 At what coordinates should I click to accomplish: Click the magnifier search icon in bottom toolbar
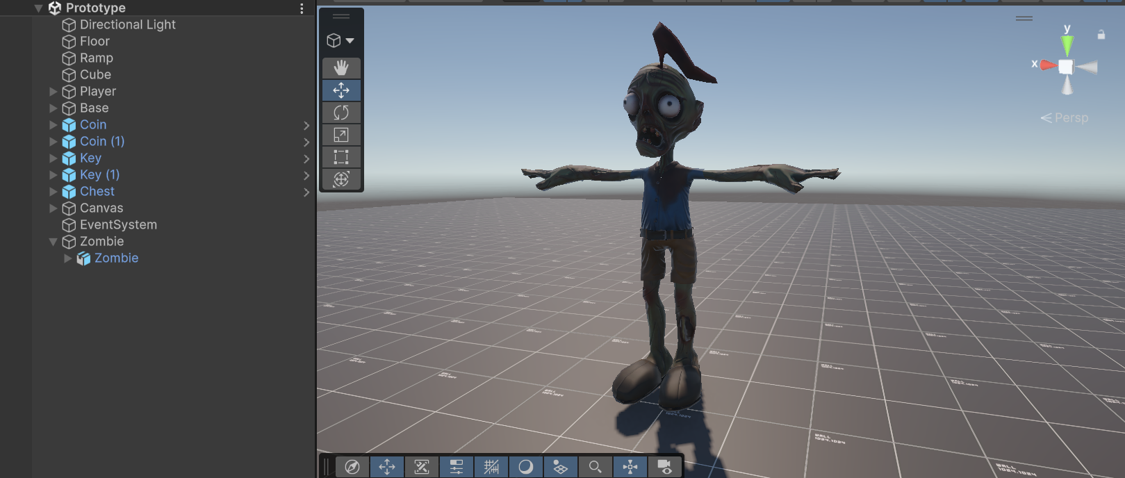(596, 467)
